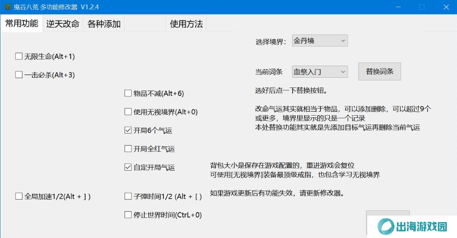Tick 停止世界时间(Ctrl+0) checkbox
This screenshot has width=457, height=238.
pos(128,215)
